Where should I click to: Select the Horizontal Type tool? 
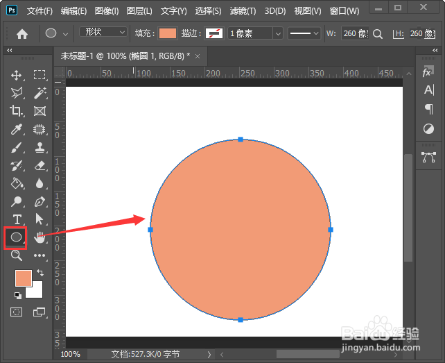pos(17,220)
